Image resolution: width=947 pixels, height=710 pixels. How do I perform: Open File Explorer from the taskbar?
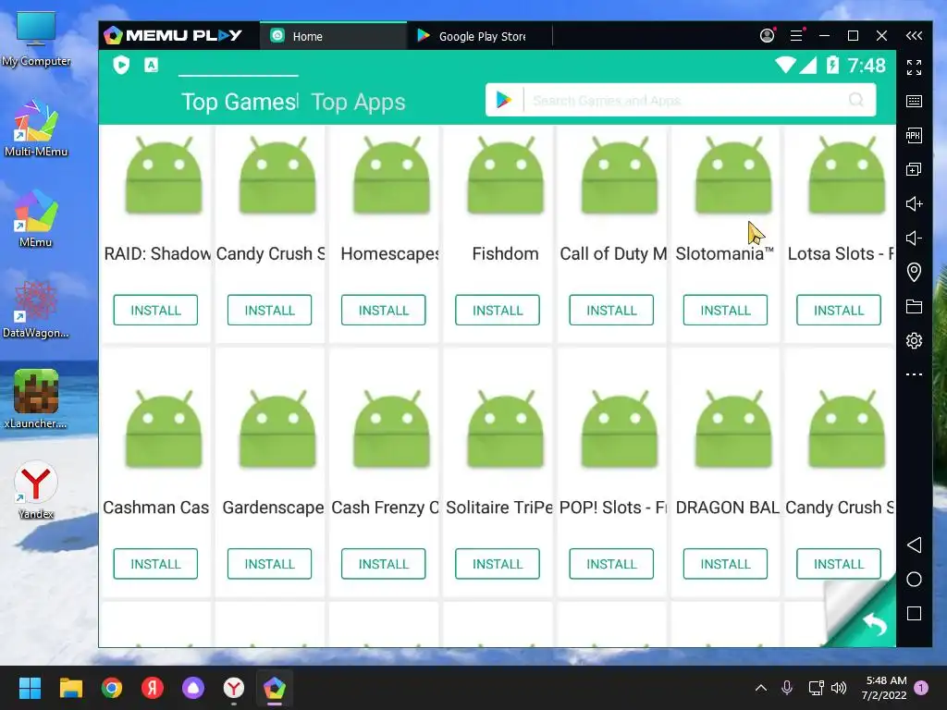click(x=70, y=688)
